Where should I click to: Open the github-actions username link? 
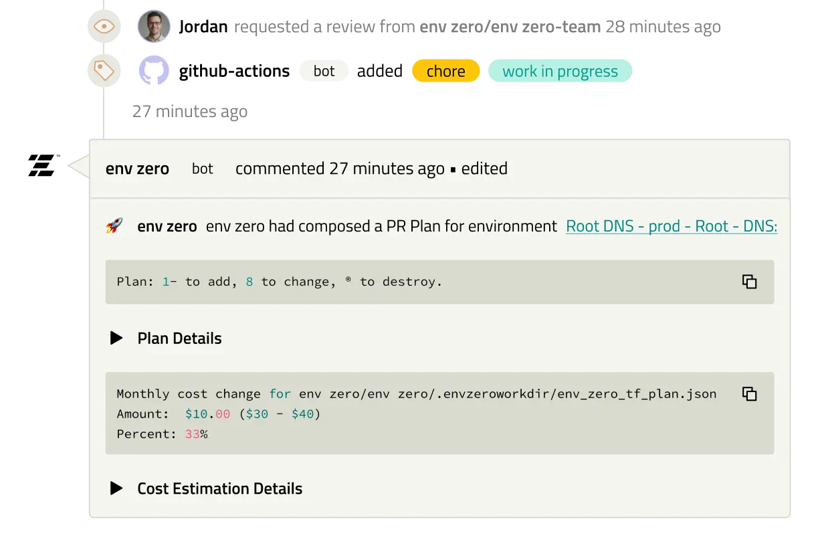234,71
